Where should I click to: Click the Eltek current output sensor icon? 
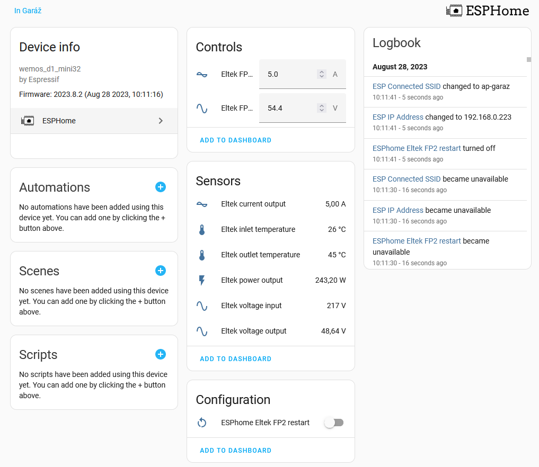[202, 204]
